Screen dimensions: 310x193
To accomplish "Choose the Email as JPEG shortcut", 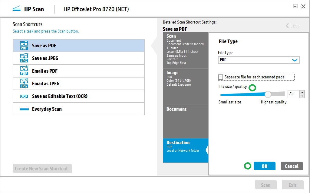I will 79,84.
